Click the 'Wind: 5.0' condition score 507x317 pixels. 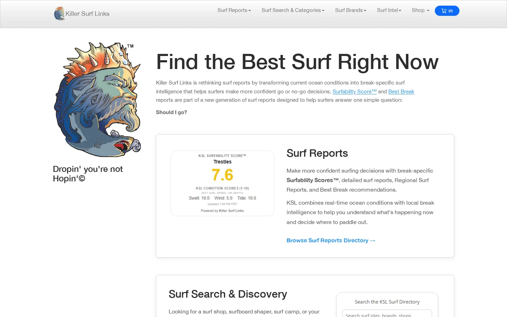[x=223, y=198]
